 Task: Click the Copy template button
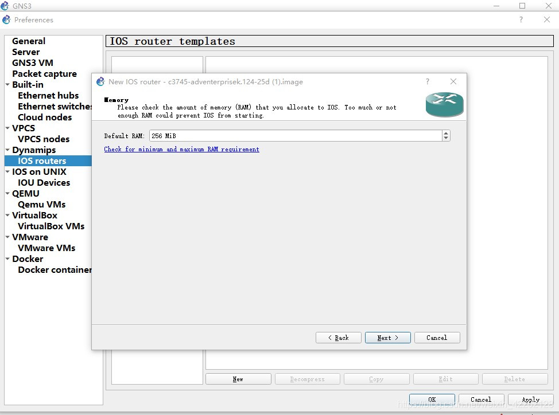point(376,379)
